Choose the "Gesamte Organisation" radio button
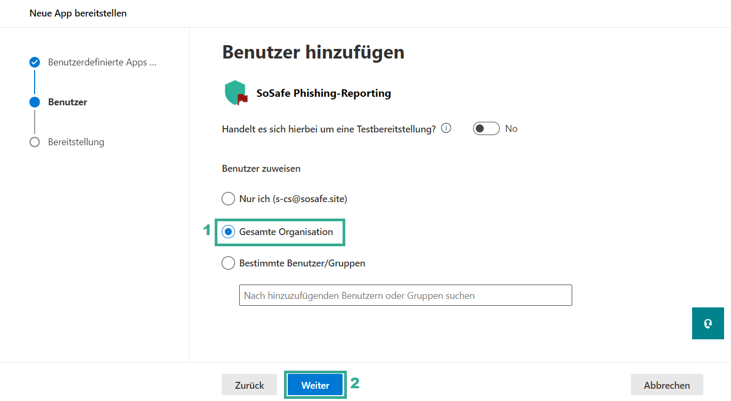The image size is (731, 401). (x=228, y=232)
